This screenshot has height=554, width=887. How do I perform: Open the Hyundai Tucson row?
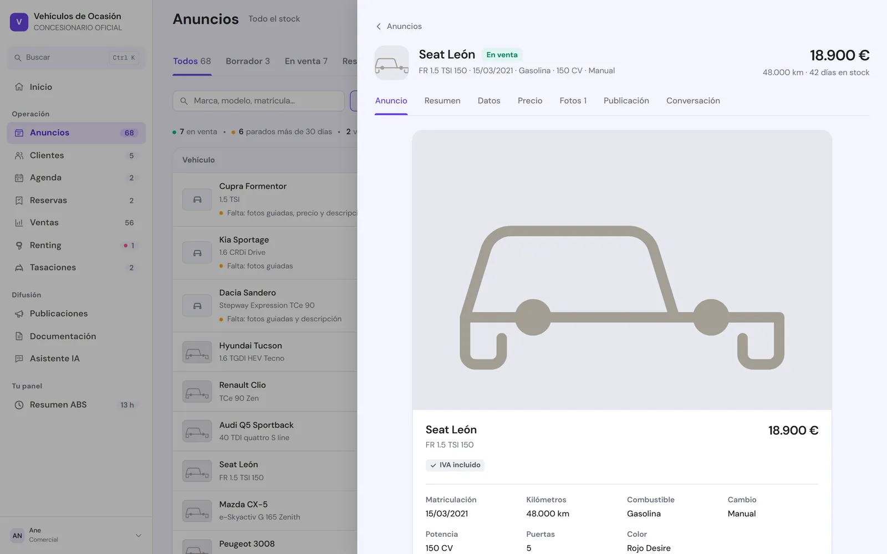(265, 352)
